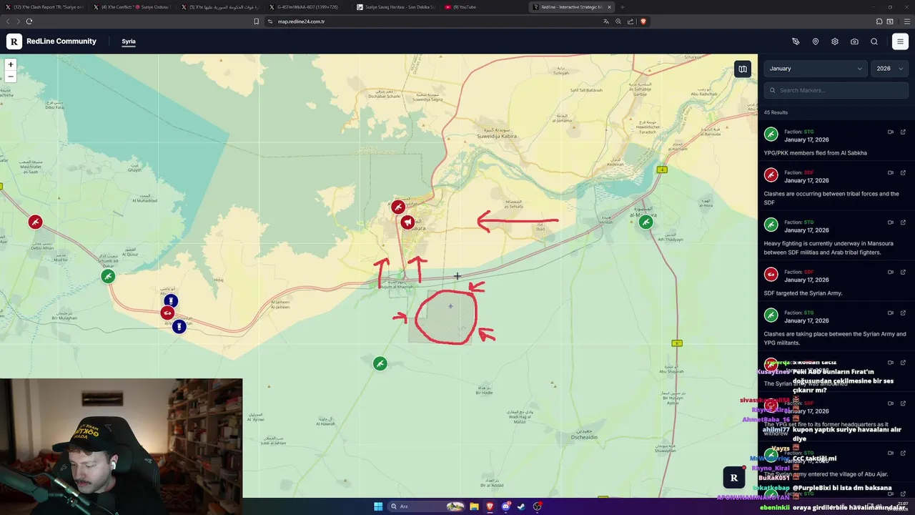This screenshot has height=515, width=915.
Task: Open external link for SDF targeted entry
Action: point(903,272)
